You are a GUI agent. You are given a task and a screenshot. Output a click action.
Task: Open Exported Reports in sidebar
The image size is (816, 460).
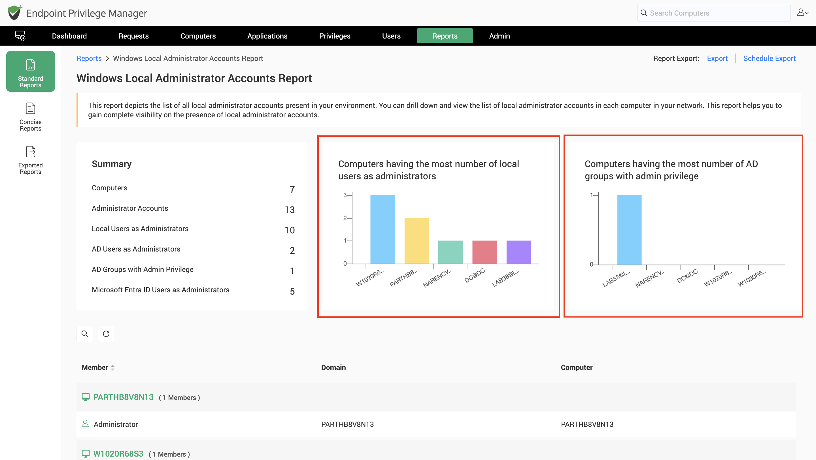tap(30, 160)
